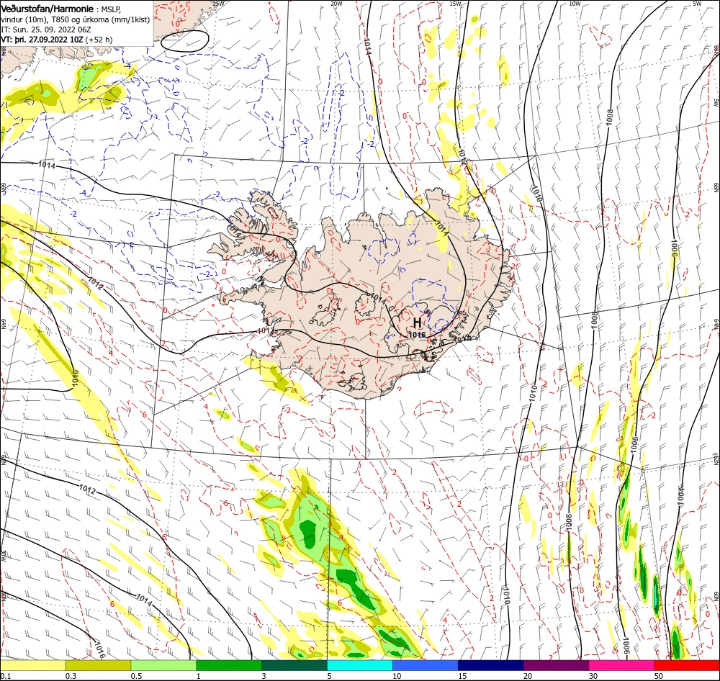The height and width of the screenshot is (681, 720).
Task: Click the '1004' isobar label
Action: (681, 496)
